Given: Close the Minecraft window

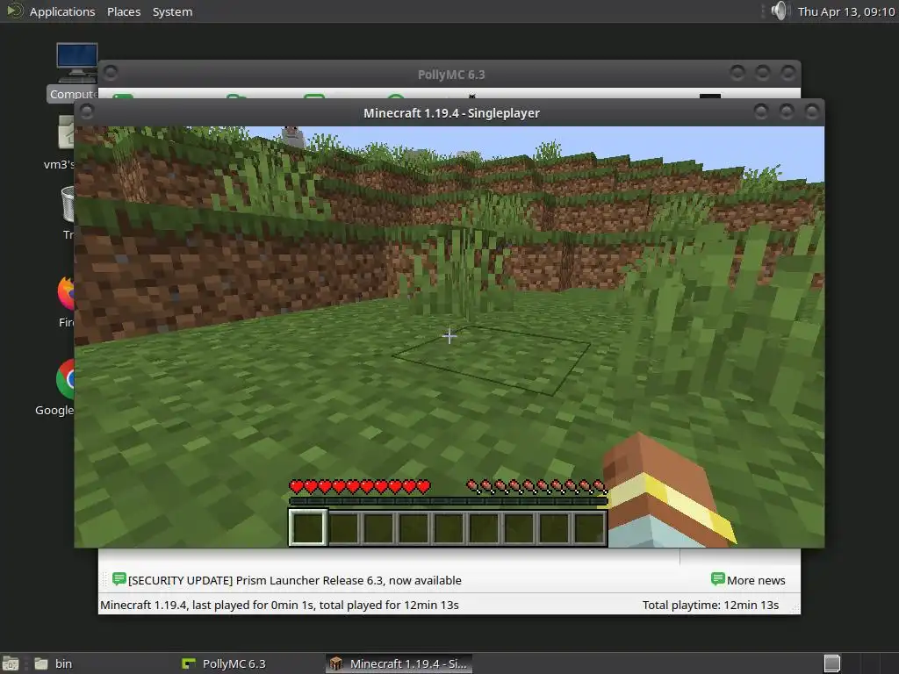Looking at the screenshot, I should coord(812,111).
